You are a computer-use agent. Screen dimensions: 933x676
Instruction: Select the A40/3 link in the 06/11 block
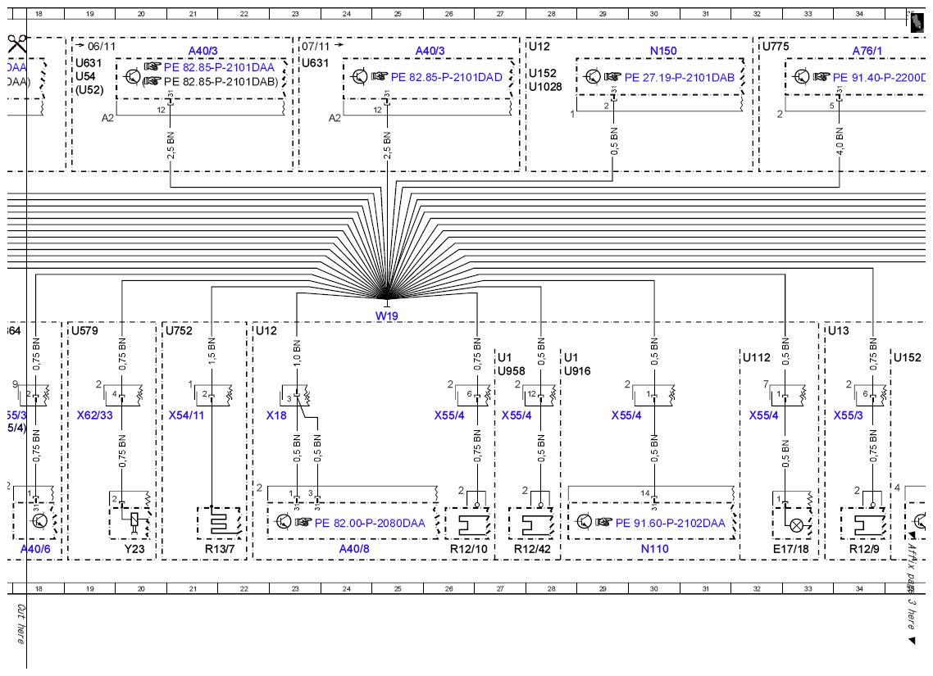(203, 51)
